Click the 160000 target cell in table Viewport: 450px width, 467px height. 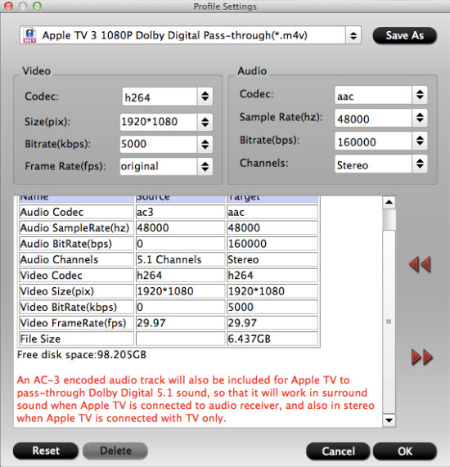[x=272, y=244]
